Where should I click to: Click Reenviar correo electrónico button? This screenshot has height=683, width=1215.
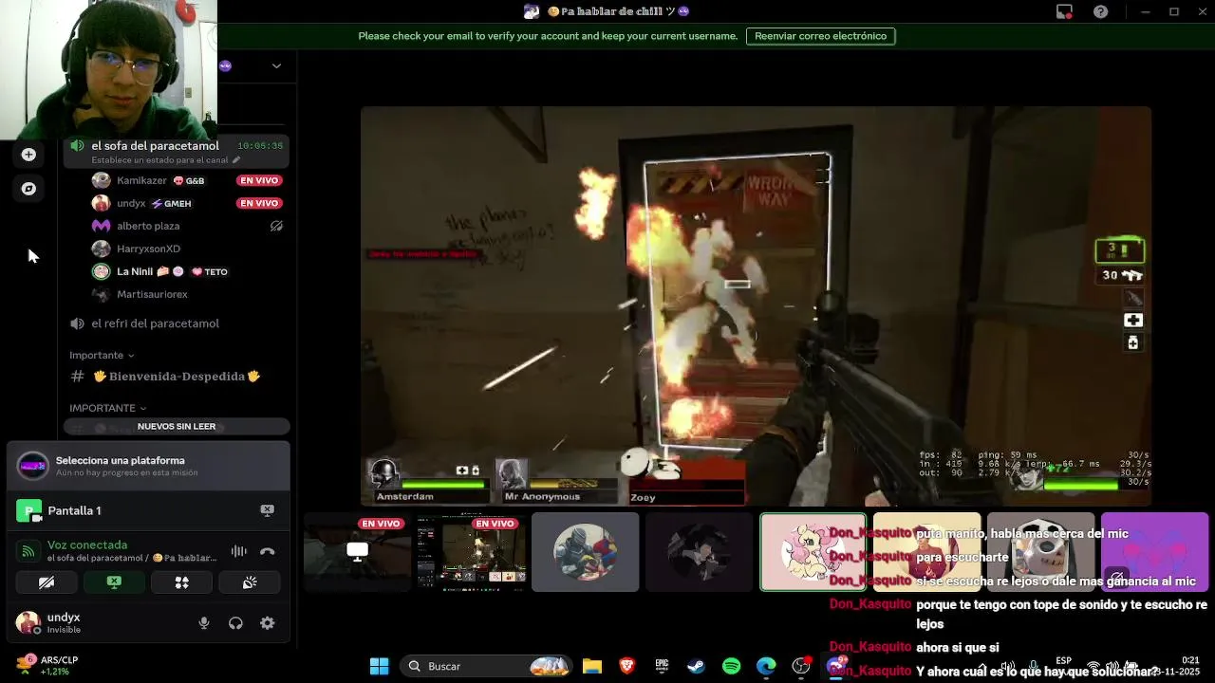(820, 36)
